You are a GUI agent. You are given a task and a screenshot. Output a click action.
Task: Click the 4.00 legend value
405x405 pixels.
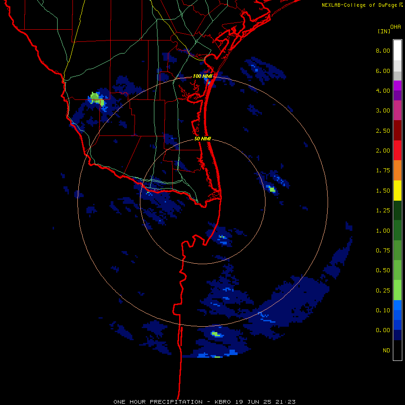click(383, 90)
